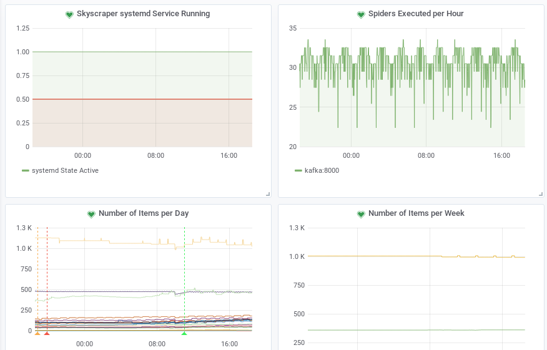Click the Spiders Executed per Hour heart icon
The image size is (547, 350).
pyautogui.click(x=360, y=14)
